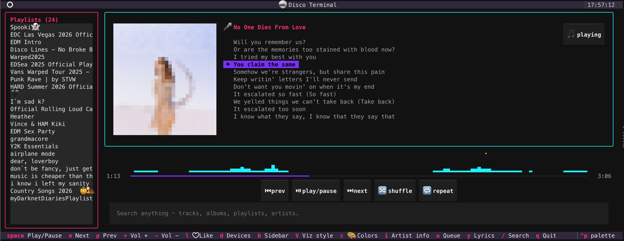Select the Warped2025 playlist

coord(52,57)
